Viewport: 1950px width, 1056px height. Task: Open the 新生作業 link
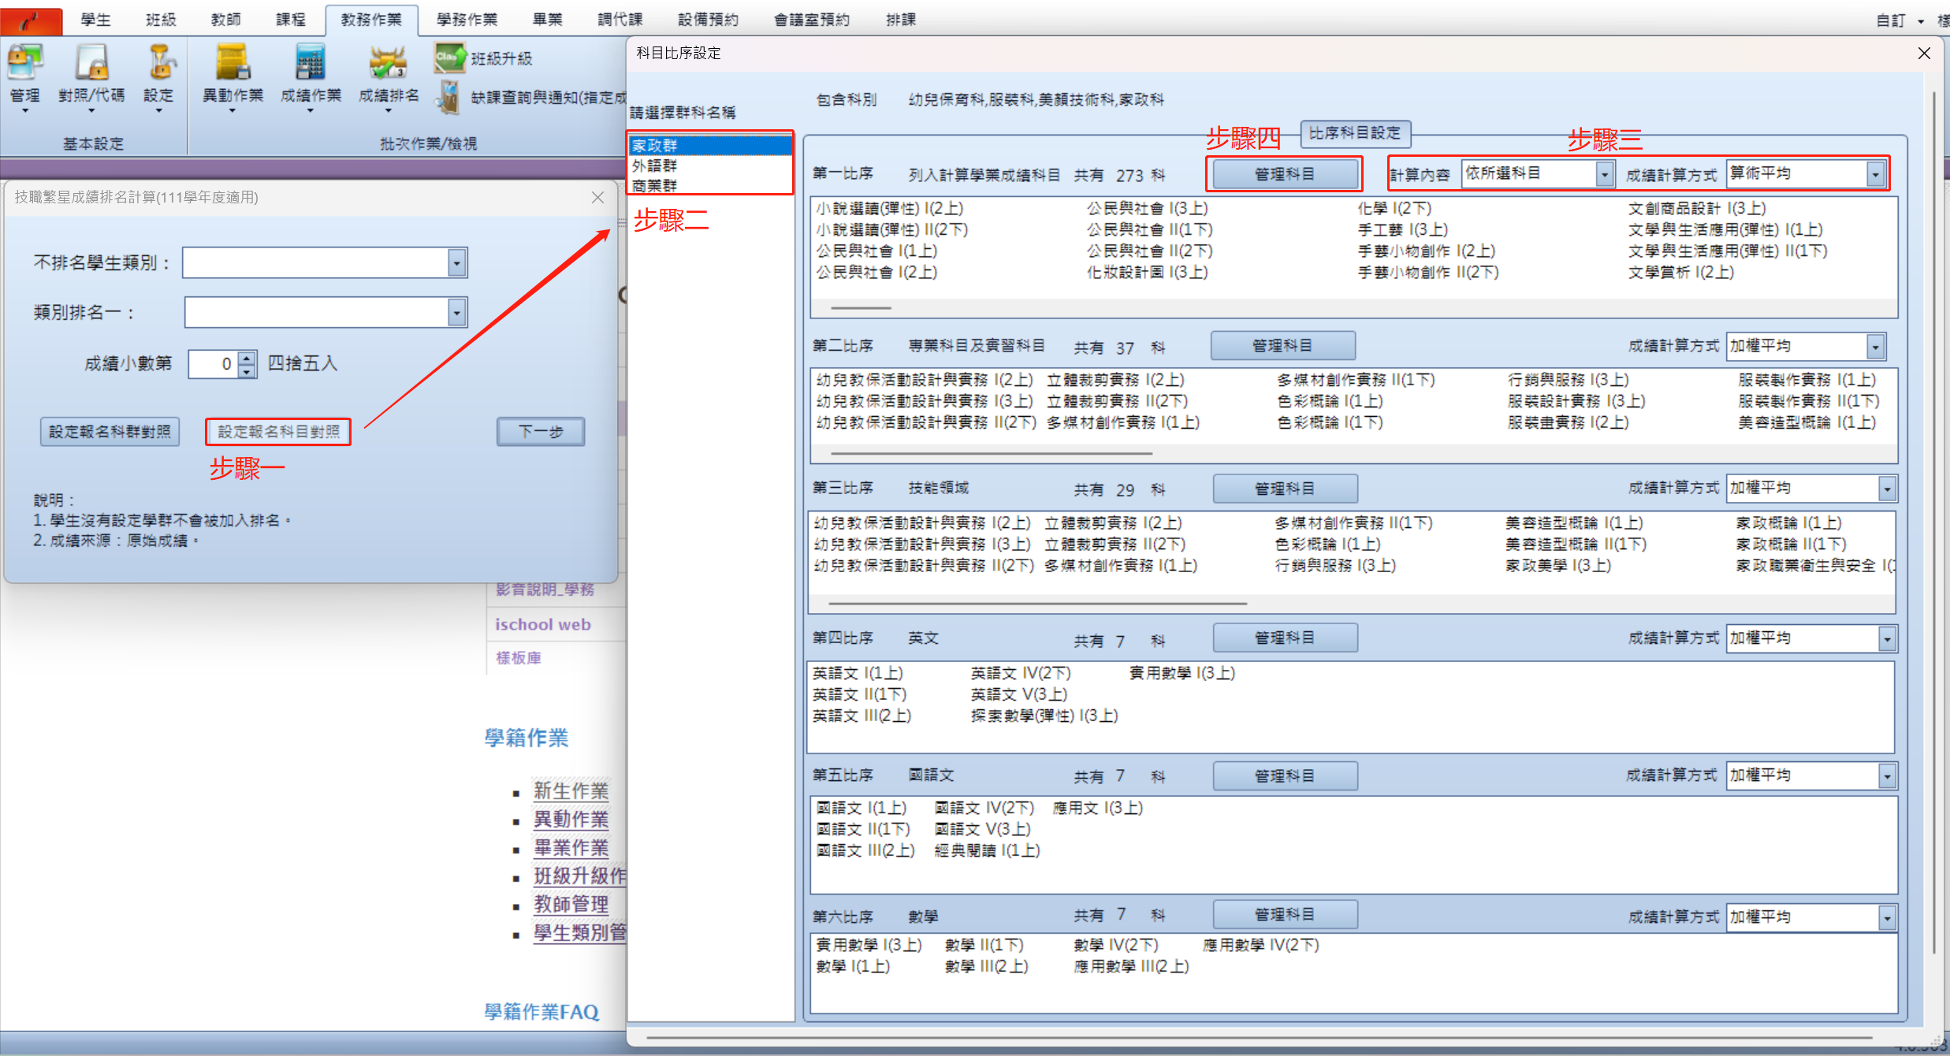pyautogui.click(x=571, y=790)
